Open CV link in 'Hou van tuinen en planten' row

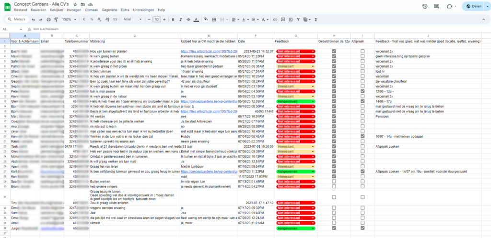pyautogui.click(x=209, y=51)
